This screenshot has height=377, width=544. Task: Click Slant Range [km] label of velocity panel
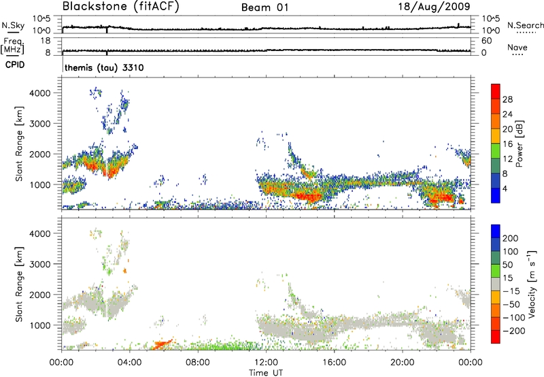click(x=19, y=284)
